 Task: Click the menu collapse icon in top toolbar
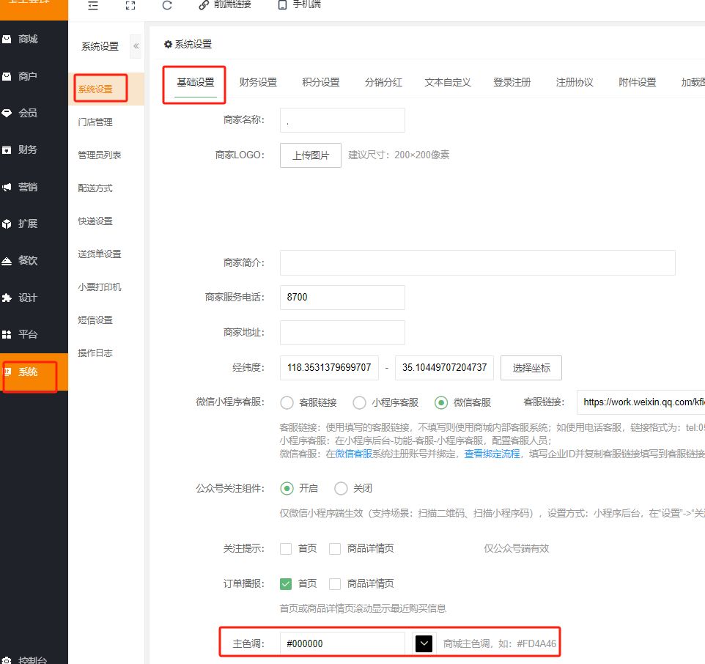pyautogui.click(x=92, y=5)
